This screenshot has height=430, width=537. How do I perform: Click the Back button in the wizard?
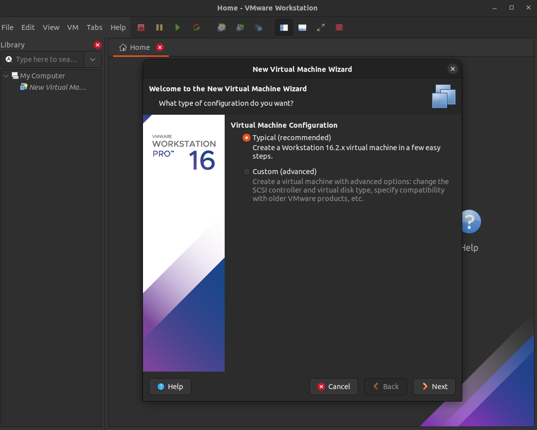coord(386,387)
